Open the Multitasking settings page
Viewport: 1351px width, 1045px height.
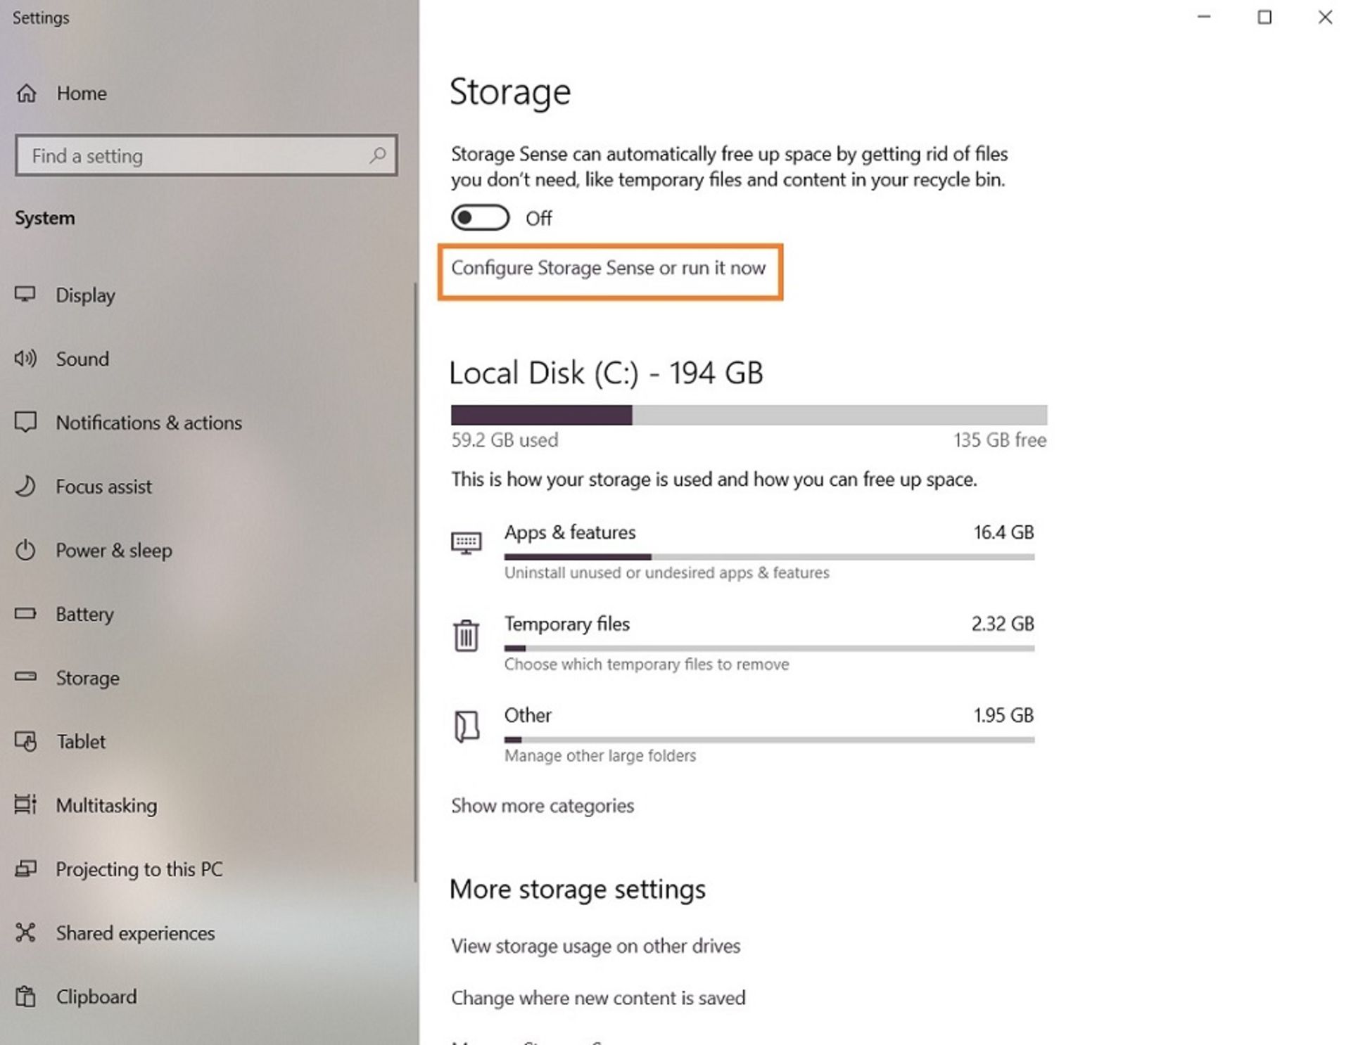(x=106, y=805)
